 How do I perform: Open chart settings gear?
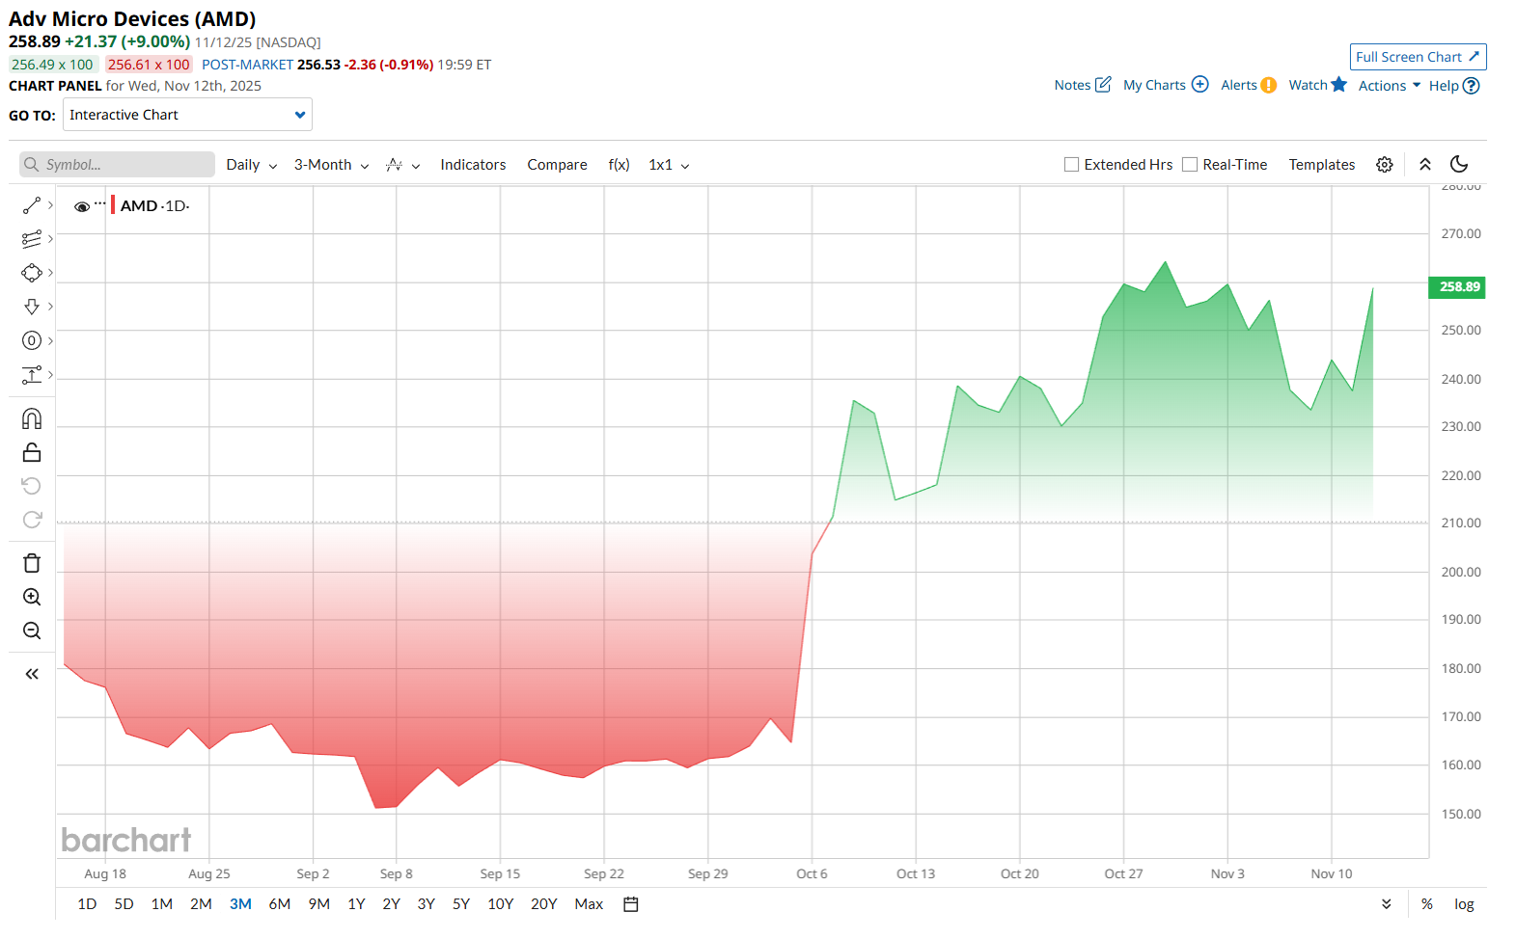[1384, 165]
